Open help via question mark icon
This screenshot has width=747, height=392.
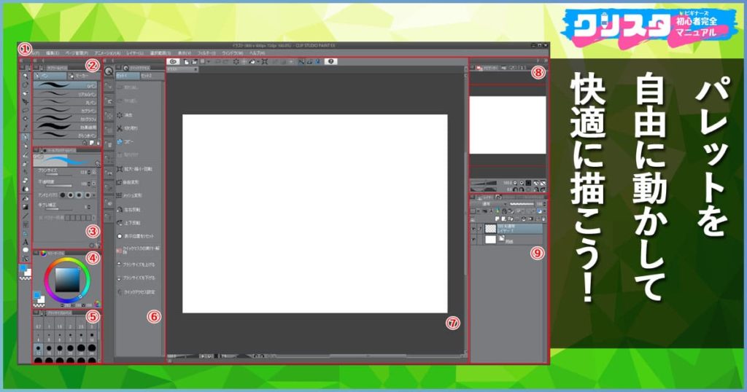click(330, 61)
